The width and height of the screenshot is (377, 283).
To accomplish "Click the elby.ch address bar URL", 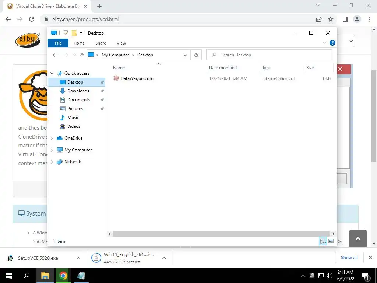I will pyautogui.click(x=85, y=19).
